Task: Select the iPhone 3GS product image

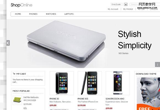Action: coord(90,83)
